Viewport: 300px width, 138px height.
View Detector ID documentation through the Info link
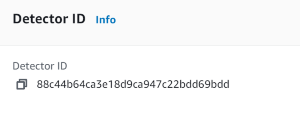105,20
